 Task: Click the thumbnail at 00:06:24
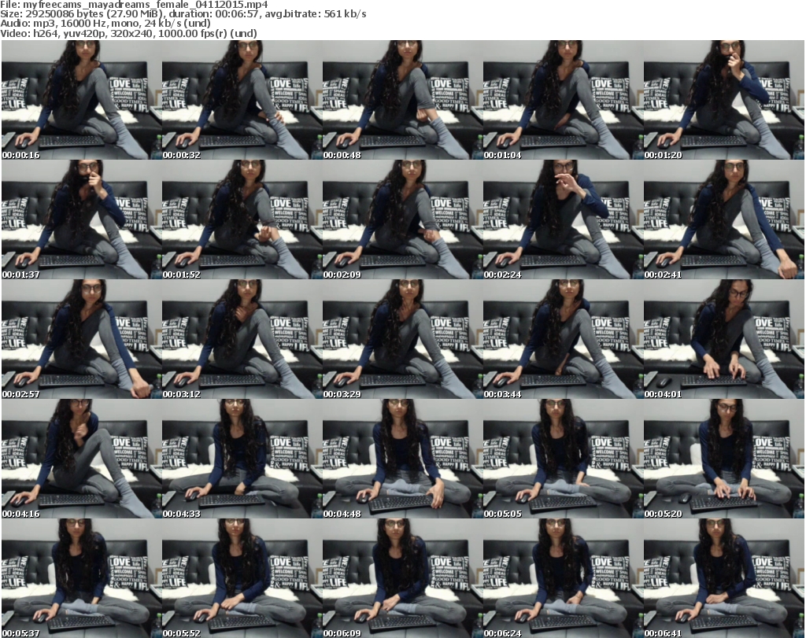click(564, 578)
